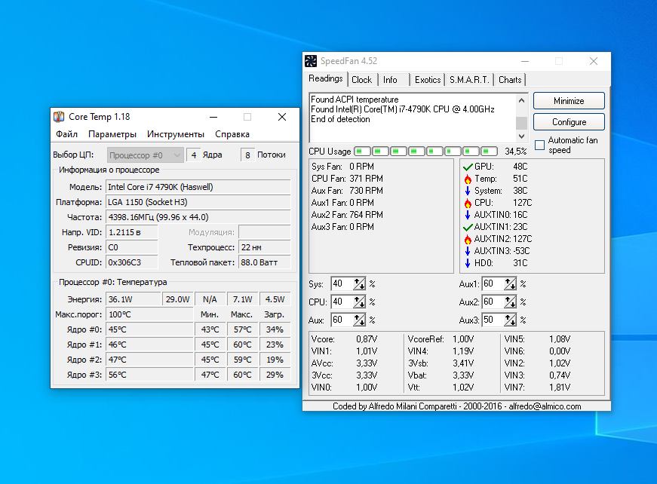657x484 pixels.
Task: Open the S.M.A.R.T. tab
Action: point(469,80)
